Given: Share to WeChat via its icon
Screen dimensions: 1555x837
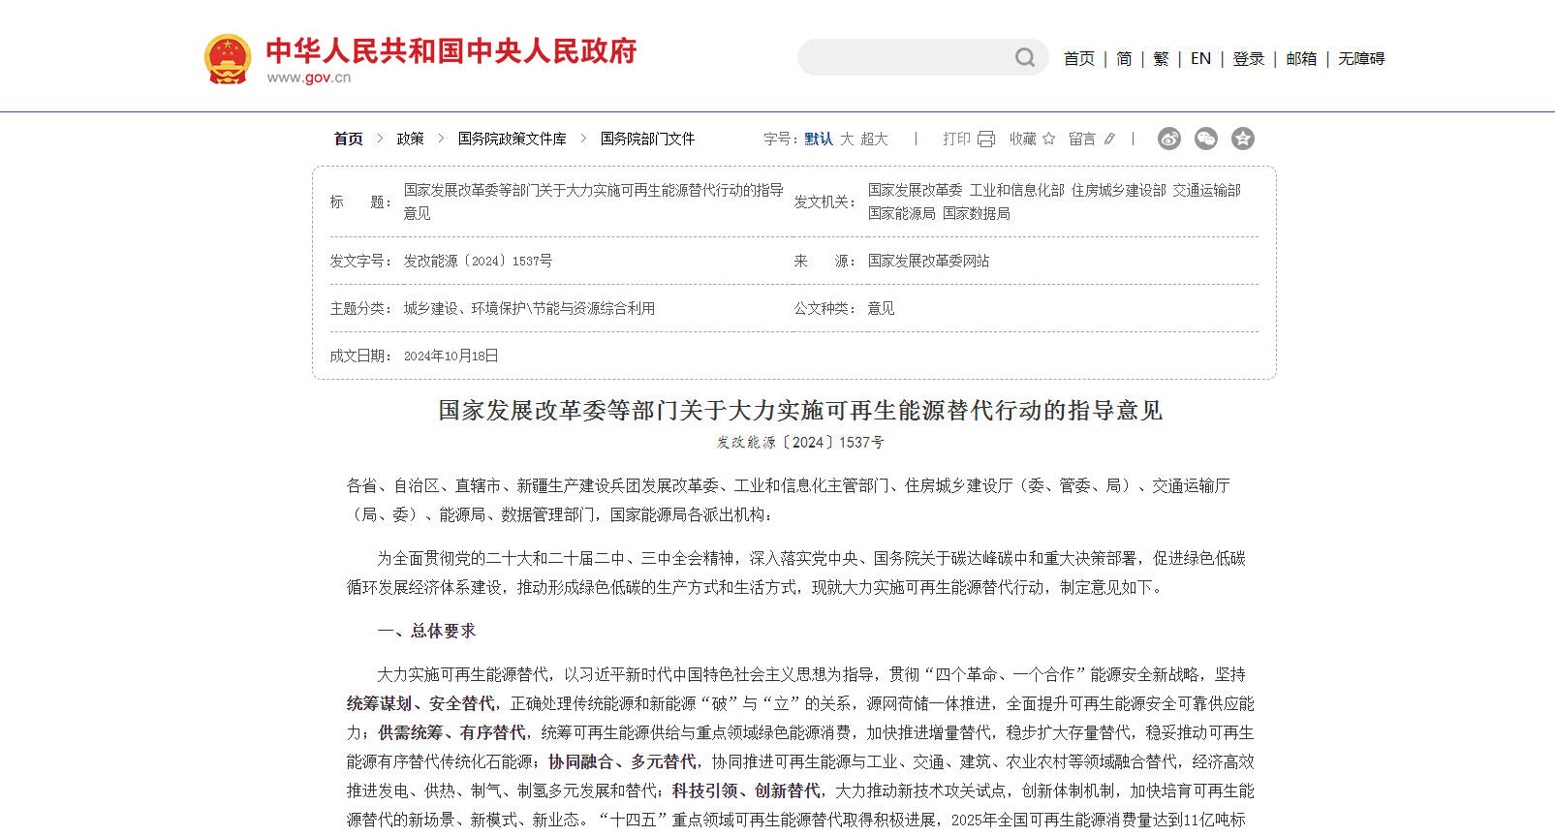Looking at the screenshot, I should tap(1206, 139).
